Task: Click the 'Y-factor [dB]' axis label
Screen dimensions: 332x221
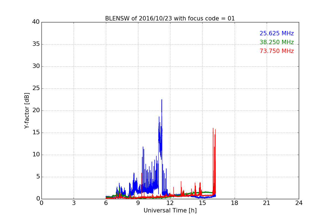Action: coord(27,110)
